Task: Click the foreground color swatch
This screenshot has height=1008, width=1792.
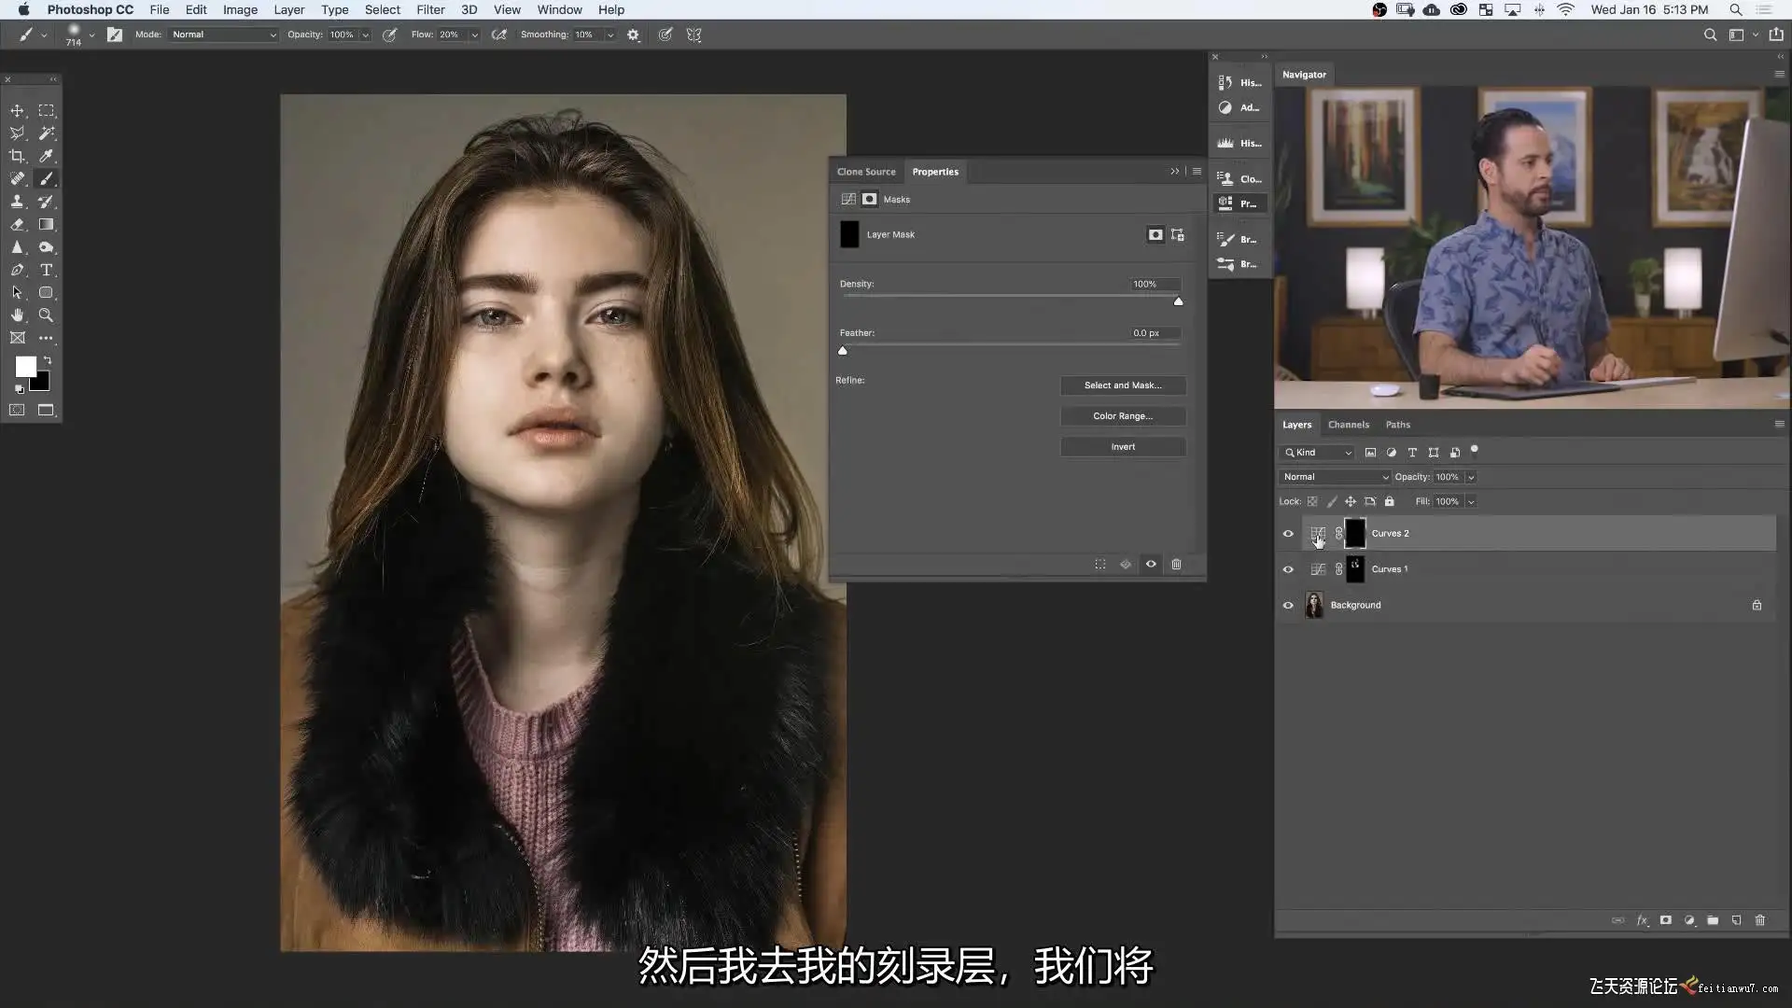Action: pos(25,367)
